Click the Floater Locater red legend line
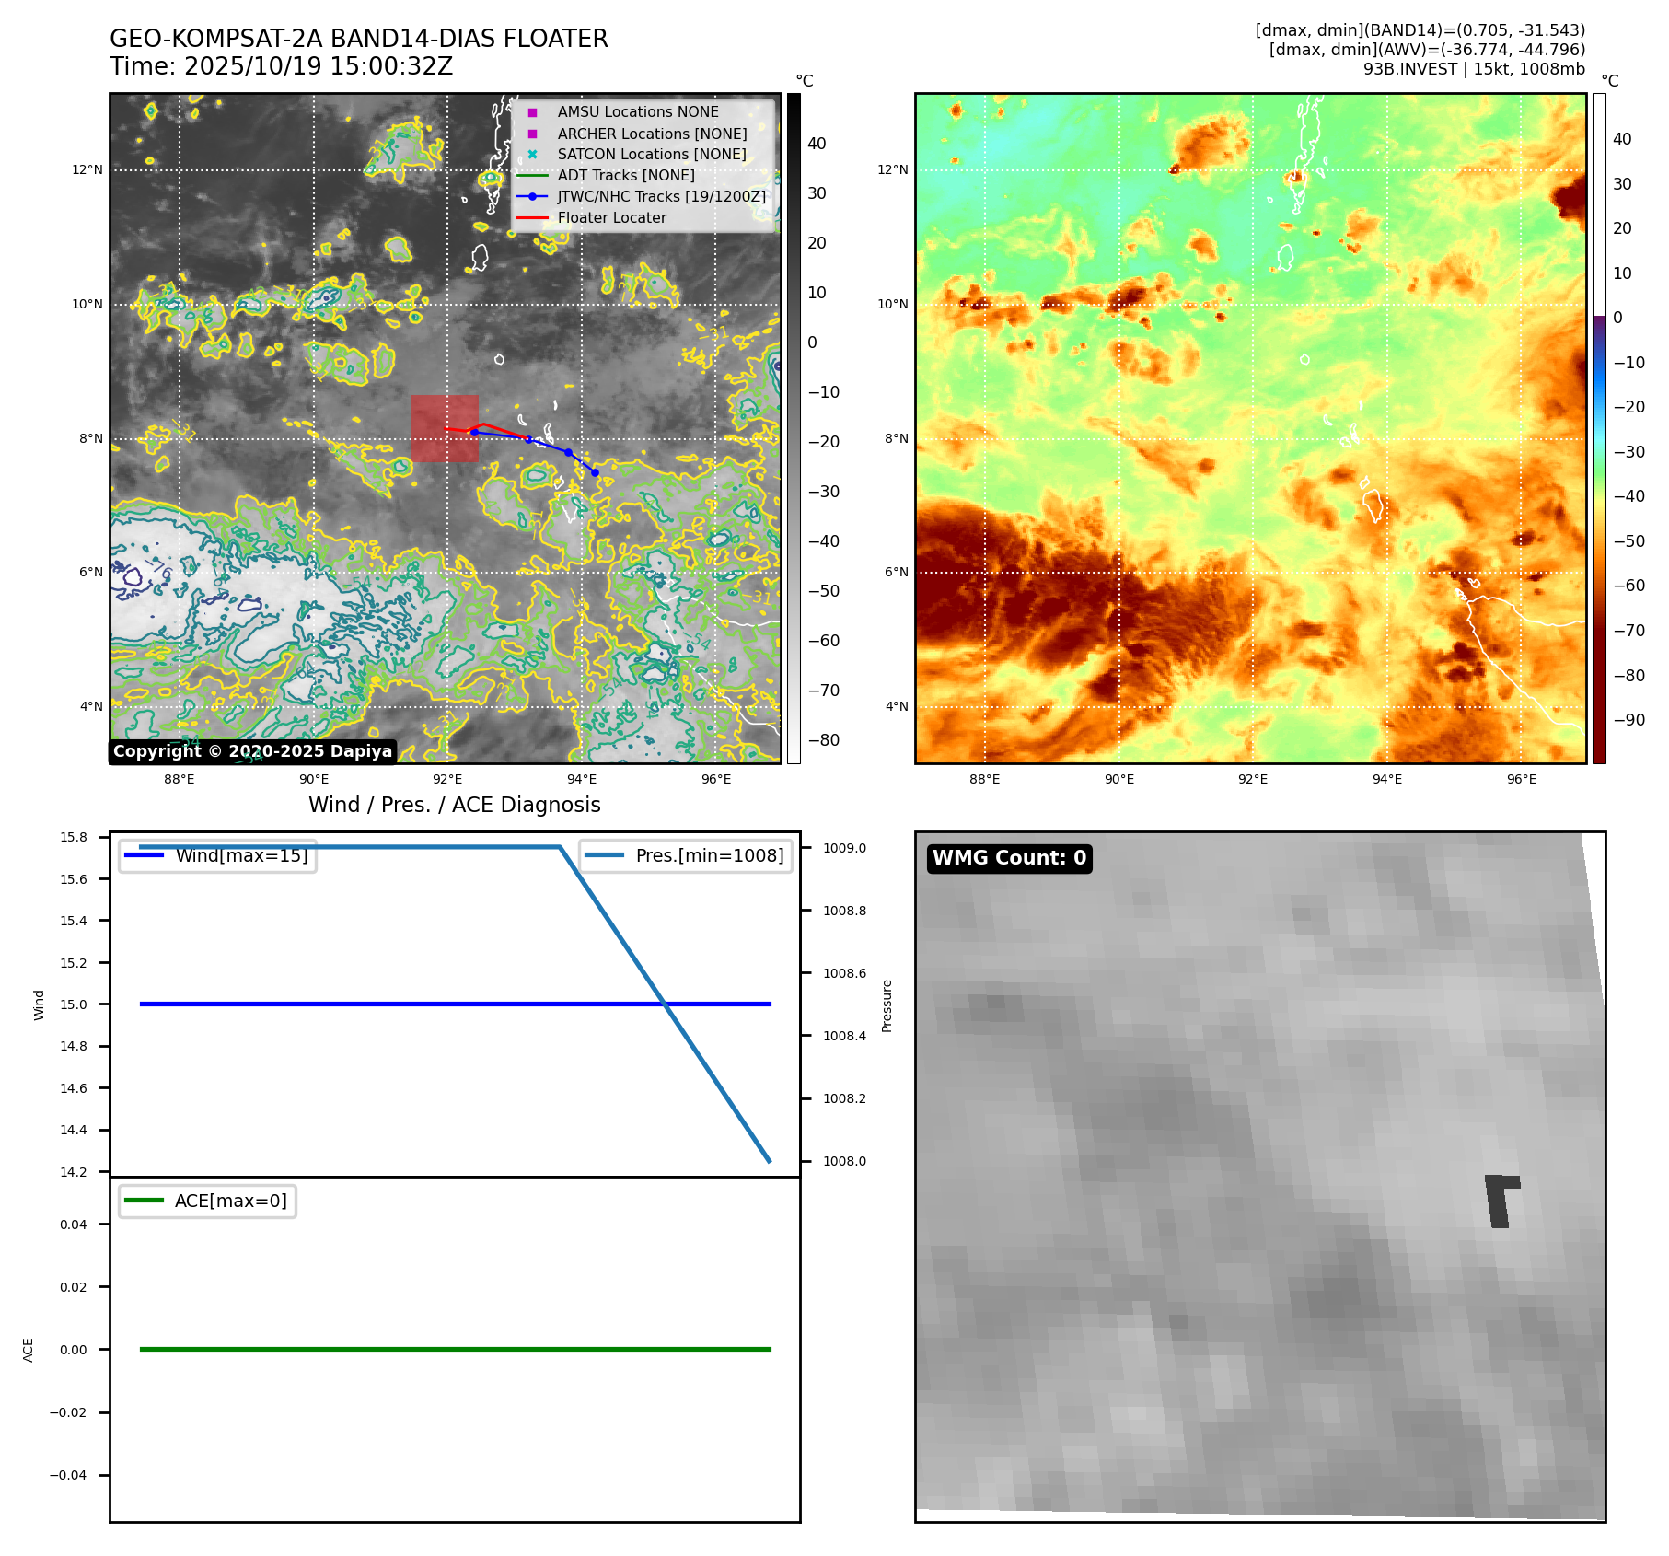Image resolution: width=1669 pixels, height=1556 pixels. (x=532, y=218)
